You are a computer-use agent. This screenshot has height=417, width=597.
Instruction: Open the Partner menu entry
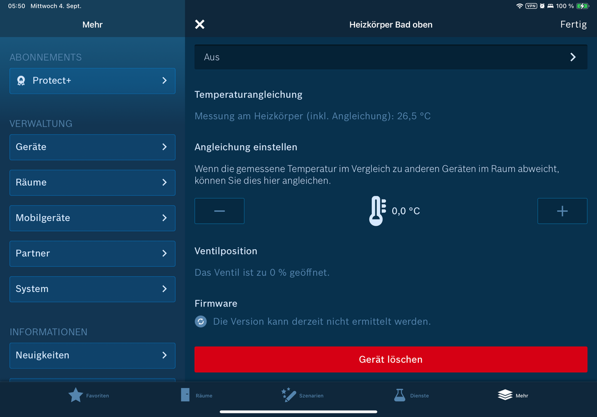click(x=93, y=253)
